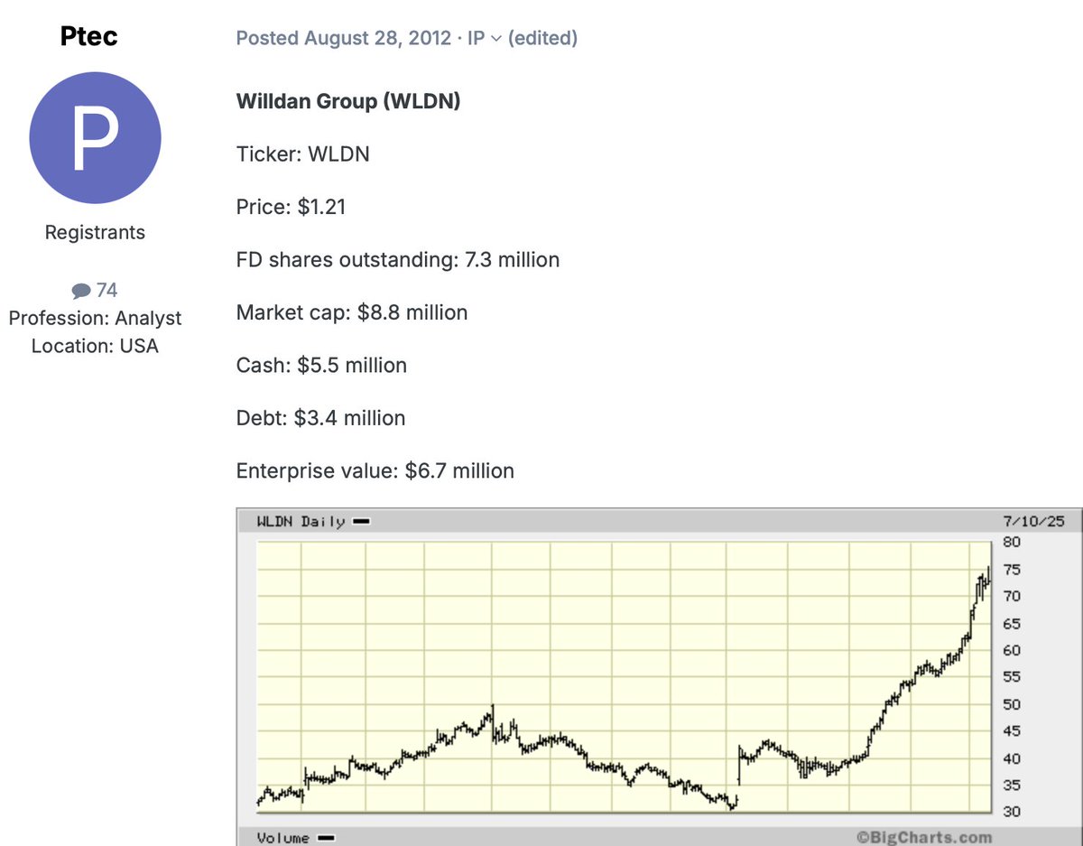This screenshot has width=1083, height=846.
Task: Click the speech bubble post count icon
Action: point(81,291)
